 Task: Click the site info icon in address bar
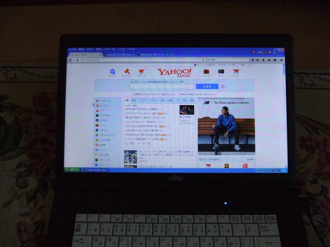tap(74, 60)
